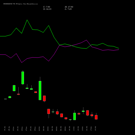Select the '21 Jan' date label
The width and height of the screenshot is (135, 135).
tap(13, 129)
